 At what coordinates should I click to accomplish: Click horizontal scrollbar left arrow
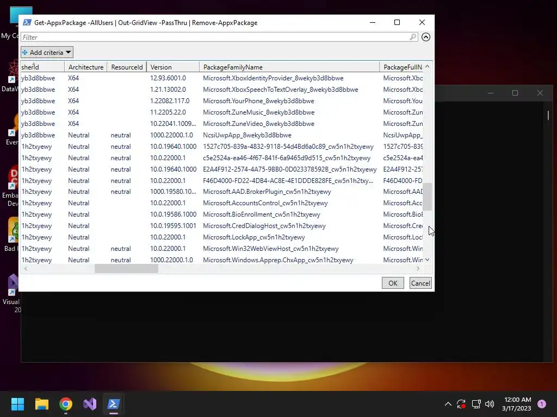(x=26, y=269)
